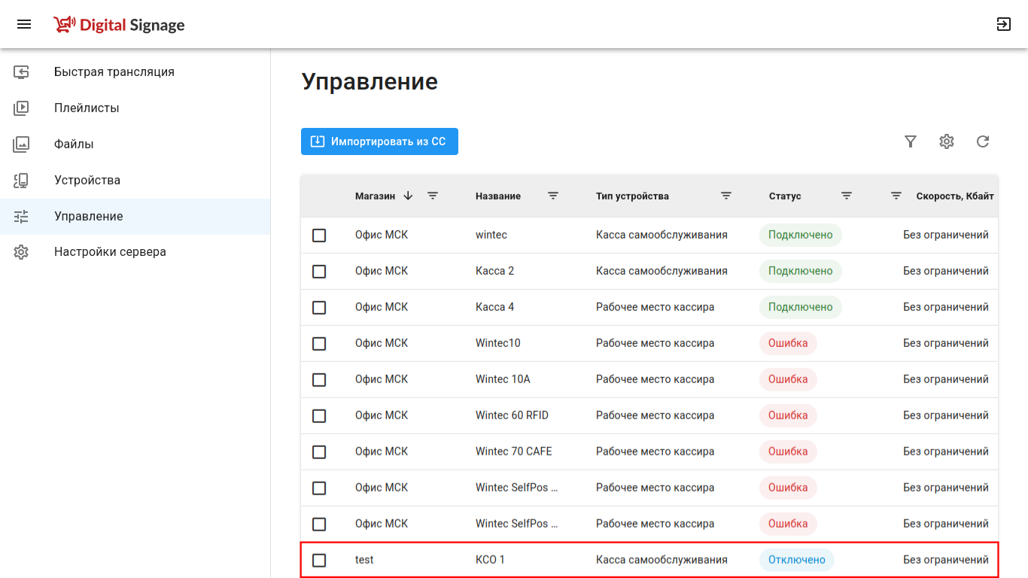Screen dimensions: 1028x578
Task: Click the Быстрая трансляция sidebar icon
Action: tap(21, 72)
